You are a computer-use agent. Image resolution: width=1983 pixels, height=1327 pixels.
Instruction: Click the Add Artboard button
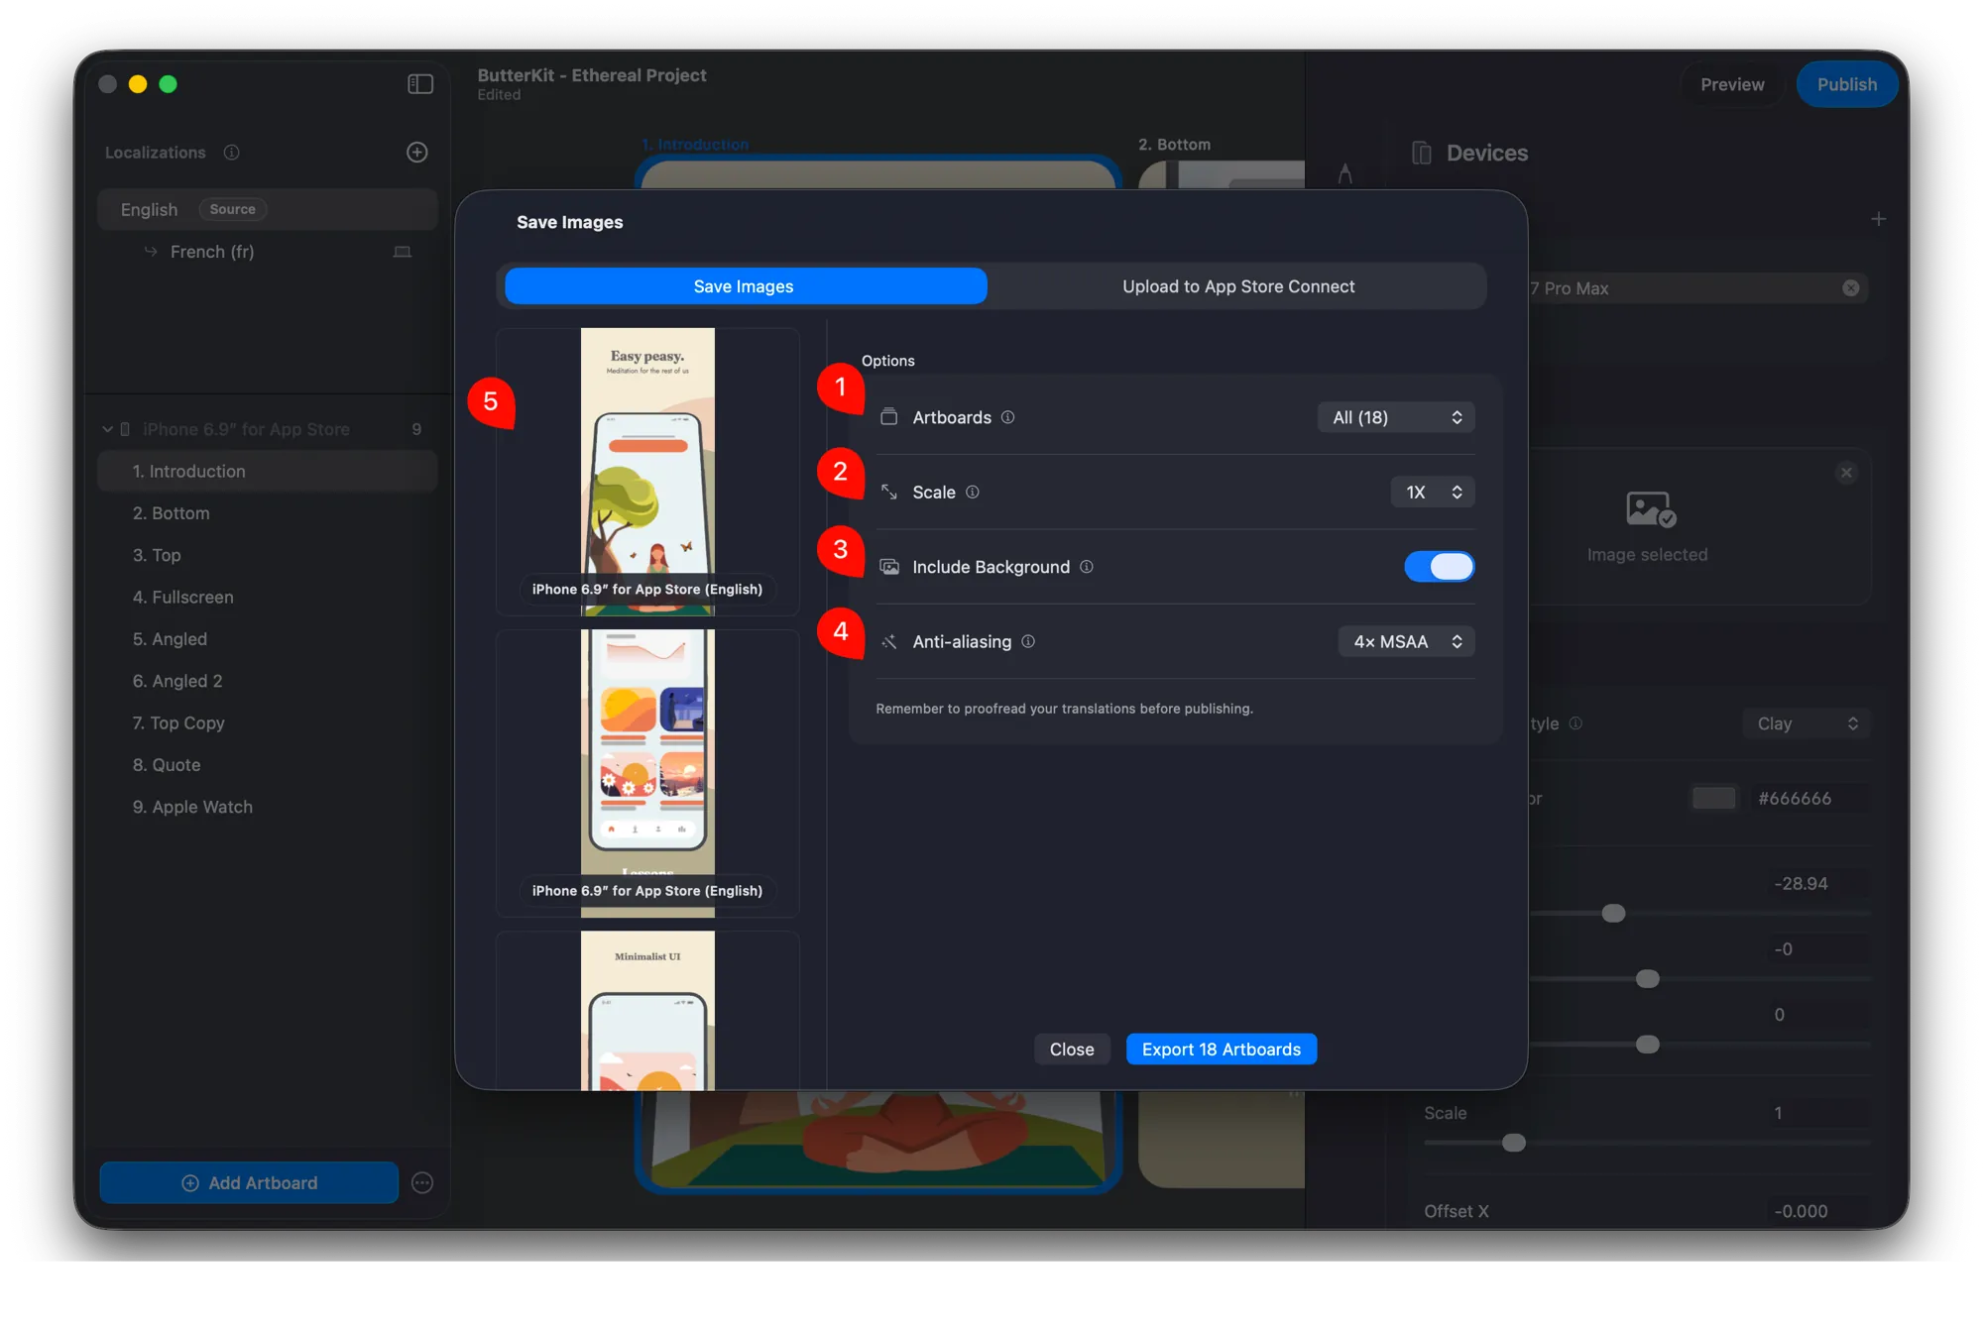248,1182
